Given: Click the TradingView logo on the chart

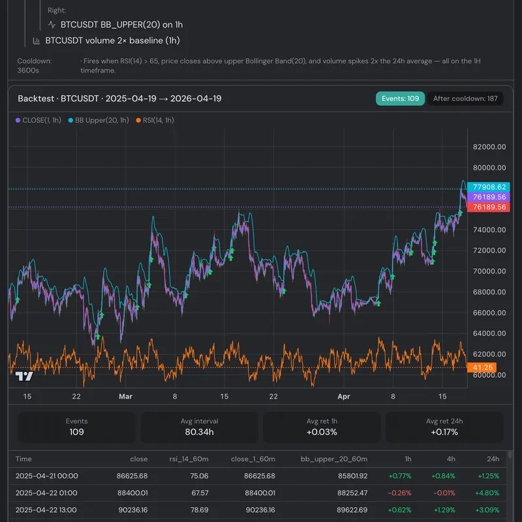Looking at the screenshot, I should [24, 376].
